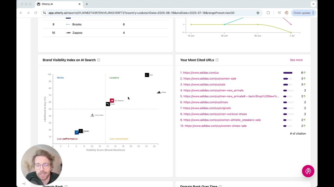Open browser extensions puzzle icon

pyautogui.click(x=268, y=13)
